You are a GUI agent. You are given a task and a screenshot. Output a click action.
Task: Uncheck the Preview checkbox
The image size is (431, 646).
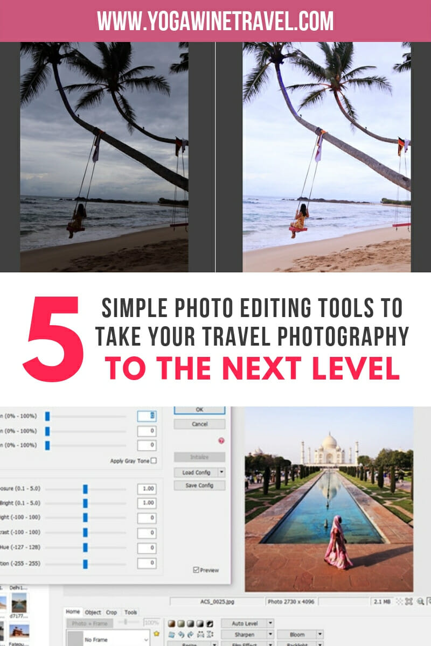pyautogui.click(x=195, y=570)
